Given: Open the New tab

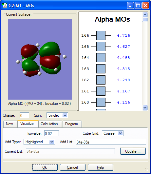Looking at the screenshot, I should (x=9, y=124).
